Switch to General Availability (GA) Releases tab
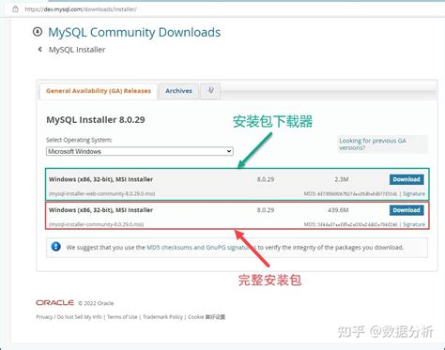The width and height of the screenshot is (445, 350). pos(99,91)
